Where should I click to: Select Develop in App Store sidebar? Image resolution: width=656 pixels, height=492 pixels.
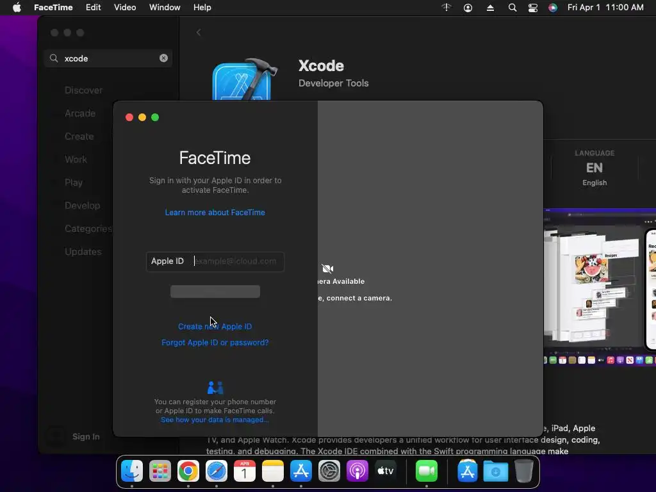[83, 206]
